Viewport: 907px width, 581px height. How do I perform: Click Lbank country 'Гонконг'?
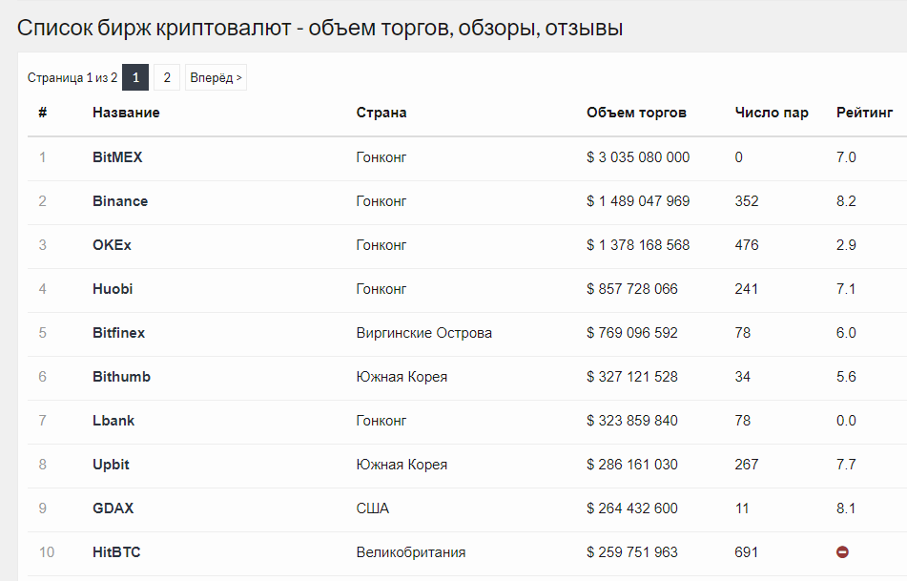[381, 421]
